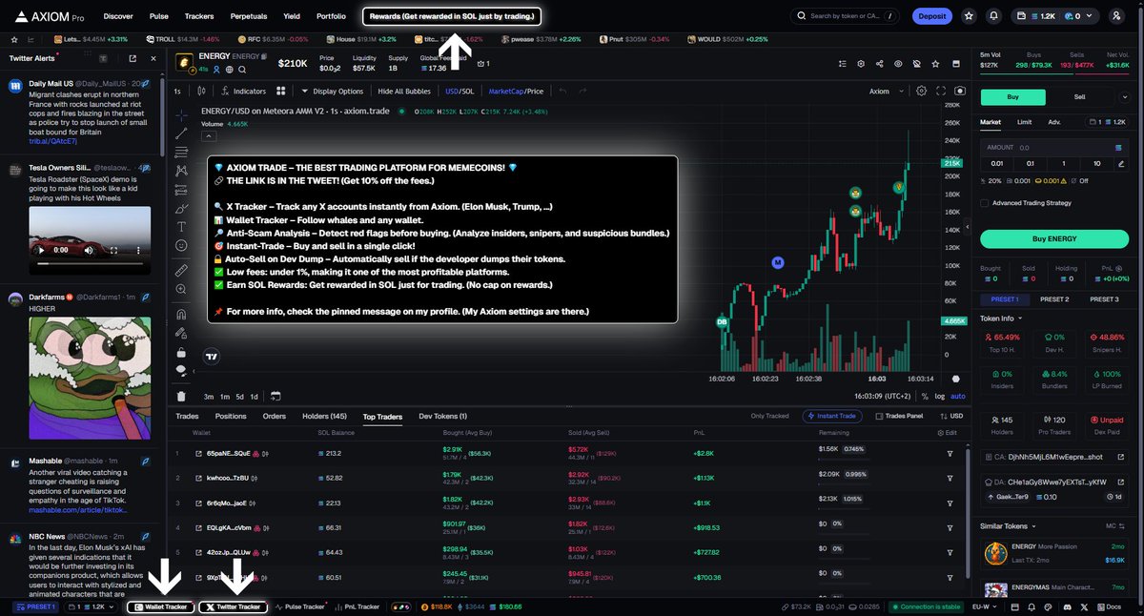
Task: Toggle MarketCap/Price chart mode
Action: tap(516, 92)
